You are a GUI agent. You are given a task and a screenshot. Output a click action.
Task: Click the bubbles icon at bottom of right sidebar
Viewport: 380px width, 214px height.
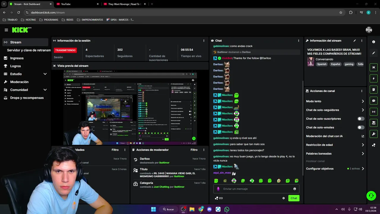point(373,145)
